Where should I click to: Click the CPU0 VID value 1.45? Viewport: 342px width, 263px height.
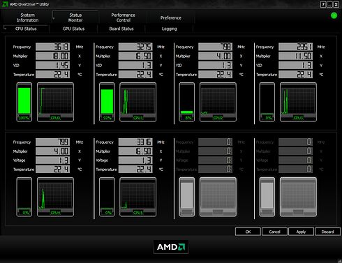[52, 66]
